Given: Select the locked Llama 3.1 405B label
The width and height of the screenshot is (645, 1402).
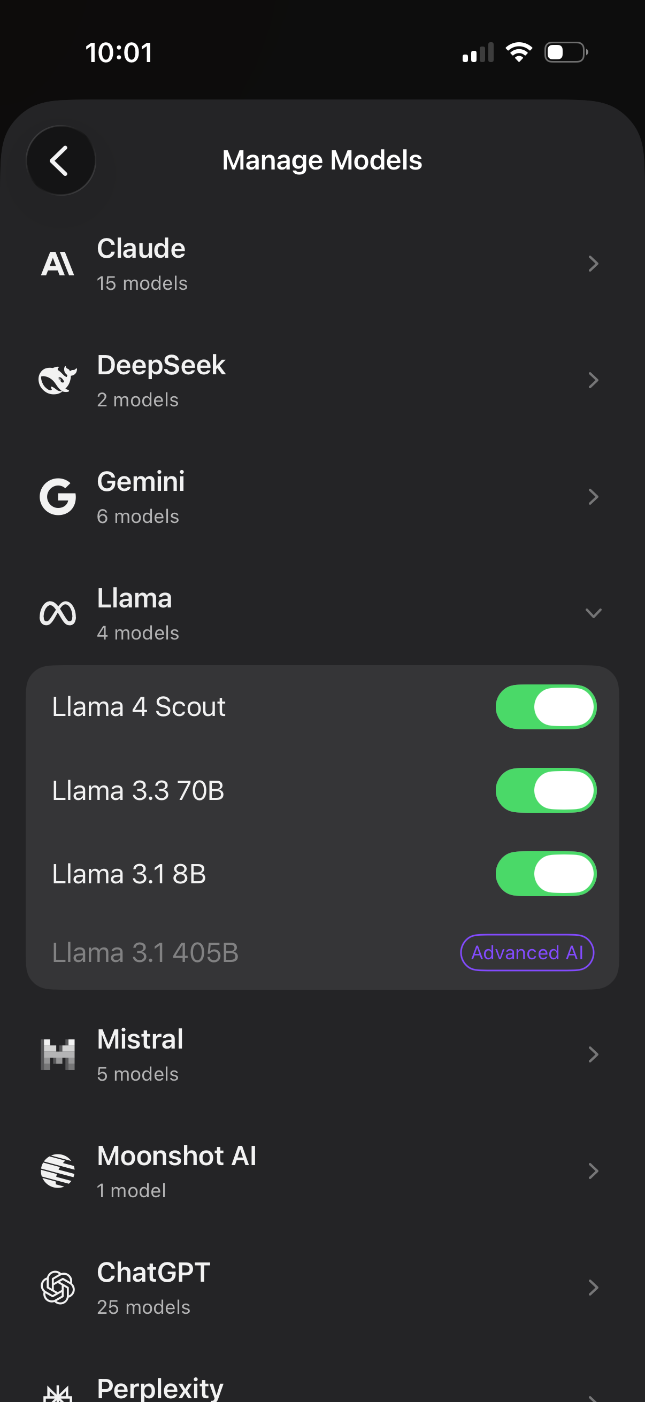Looking at the screenshot, I should [x=145, y=952].
